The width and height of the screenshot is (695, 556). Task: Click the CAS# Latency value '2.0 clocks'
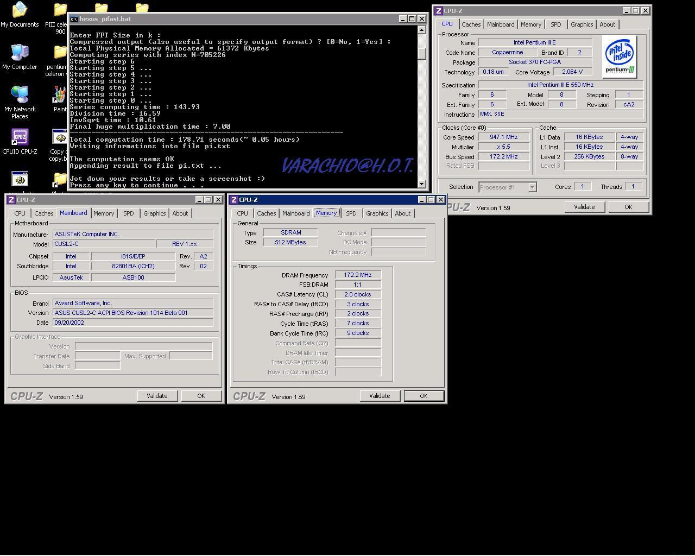tap(358, 294)
